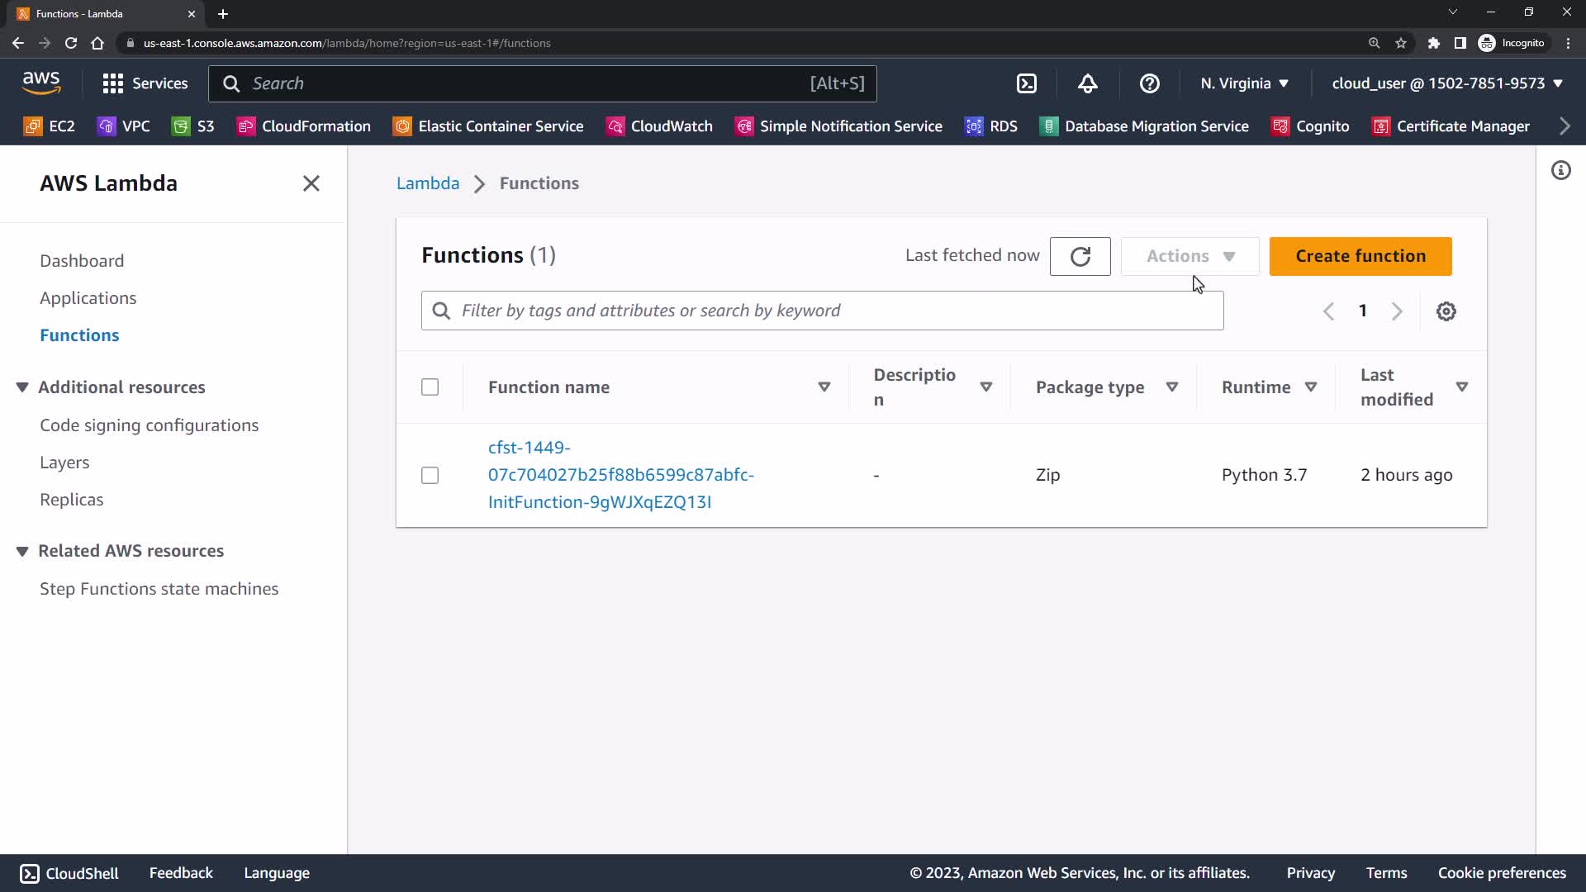
Task: Click the function filter search field
Action: [x=822, y=311]
